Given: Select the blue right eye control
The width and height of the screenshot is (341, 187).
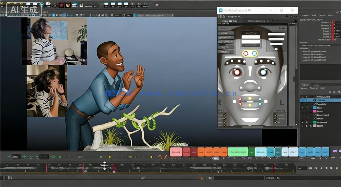Looking at the screenshot, I should coord(263,72).
